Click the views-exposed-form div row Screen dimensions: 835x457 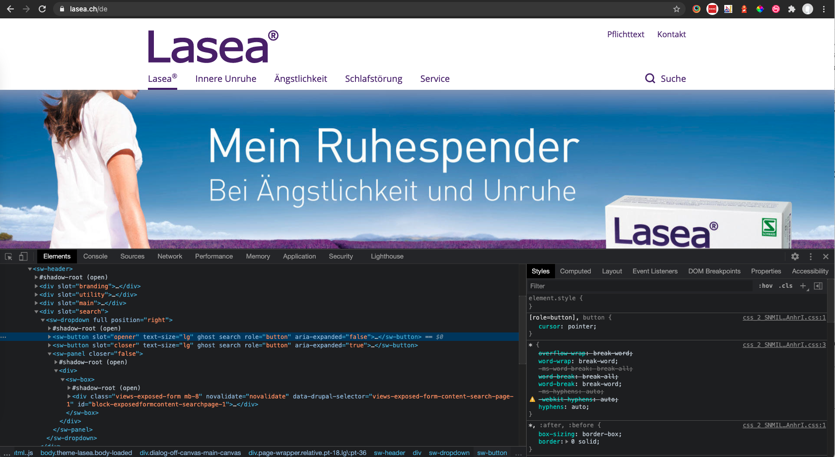[x=290, y=400]
